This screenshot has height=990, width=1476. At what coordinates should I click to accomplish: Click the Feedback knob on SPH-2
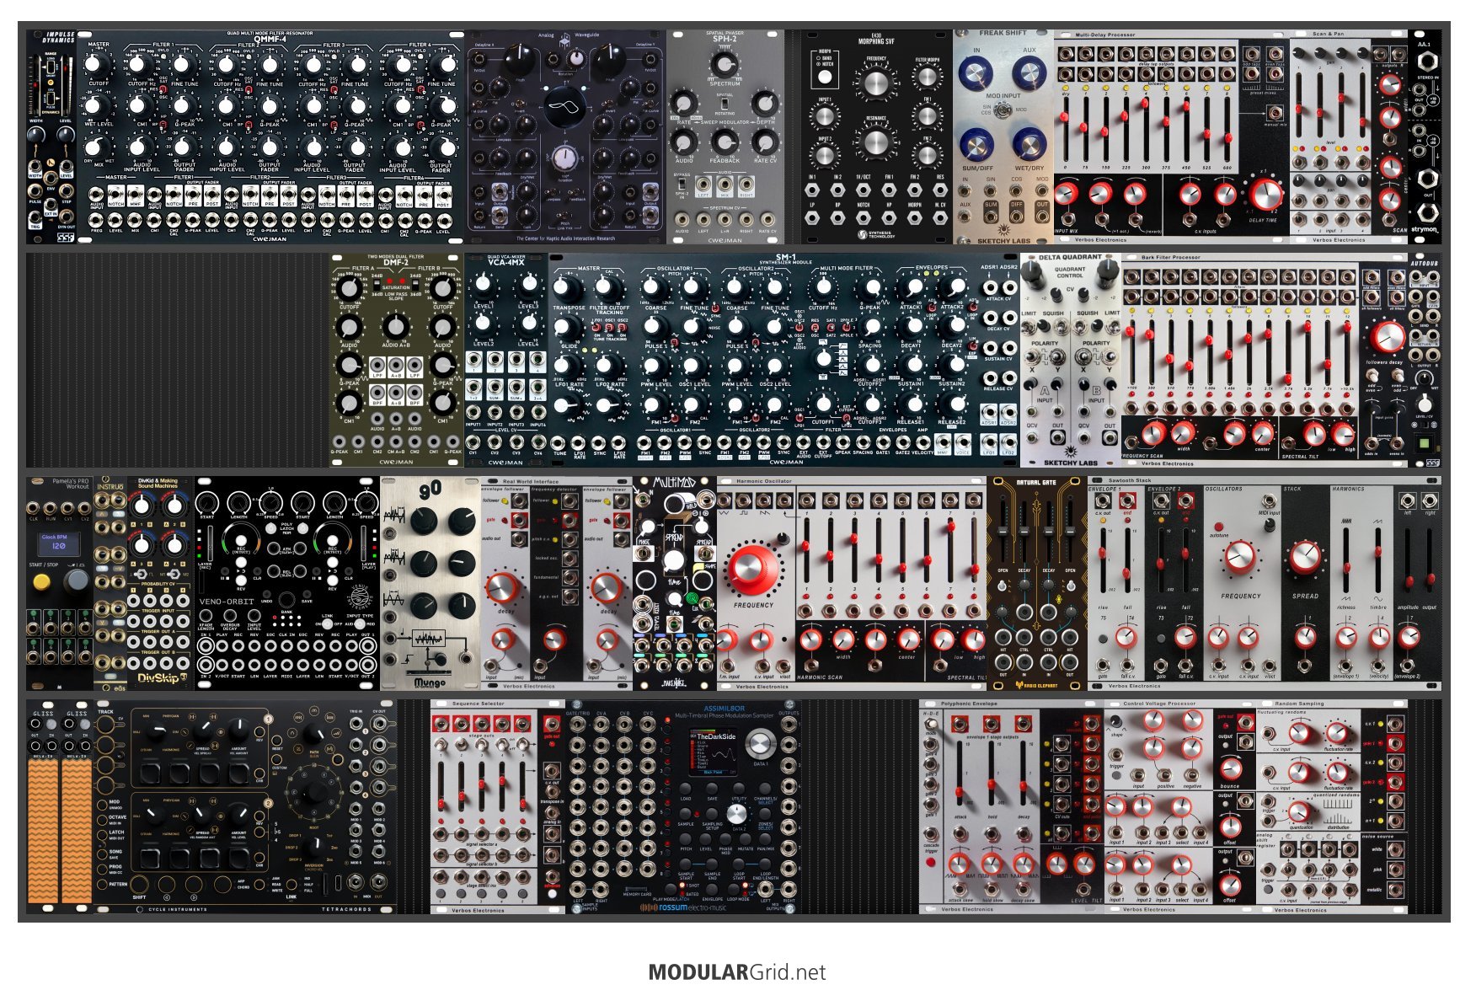[725, 144]
